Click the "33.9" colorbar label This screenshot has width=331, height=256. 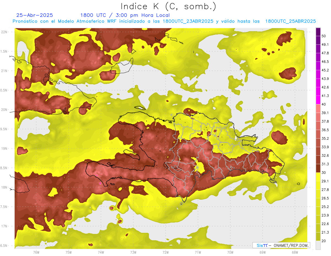(x=325, y=147)
